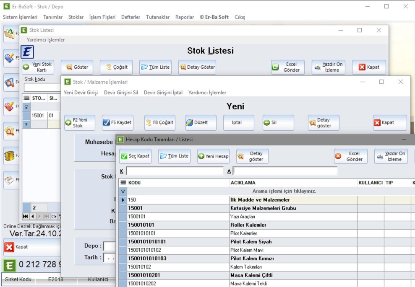
Task: Click the Sil delete button
Action: [278, 123]
